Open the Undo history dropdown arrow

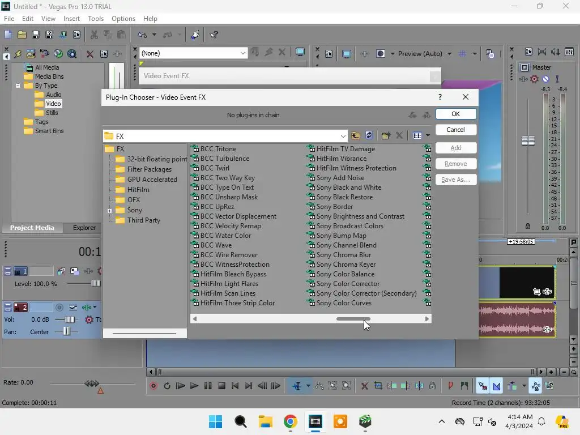click(x=154, y=35)
